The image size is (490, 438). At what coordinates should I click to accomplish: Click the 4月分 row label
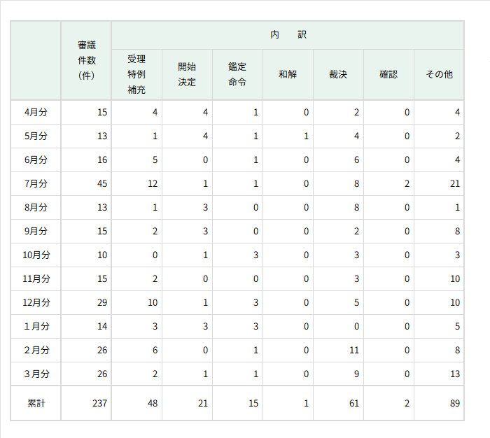36,112
